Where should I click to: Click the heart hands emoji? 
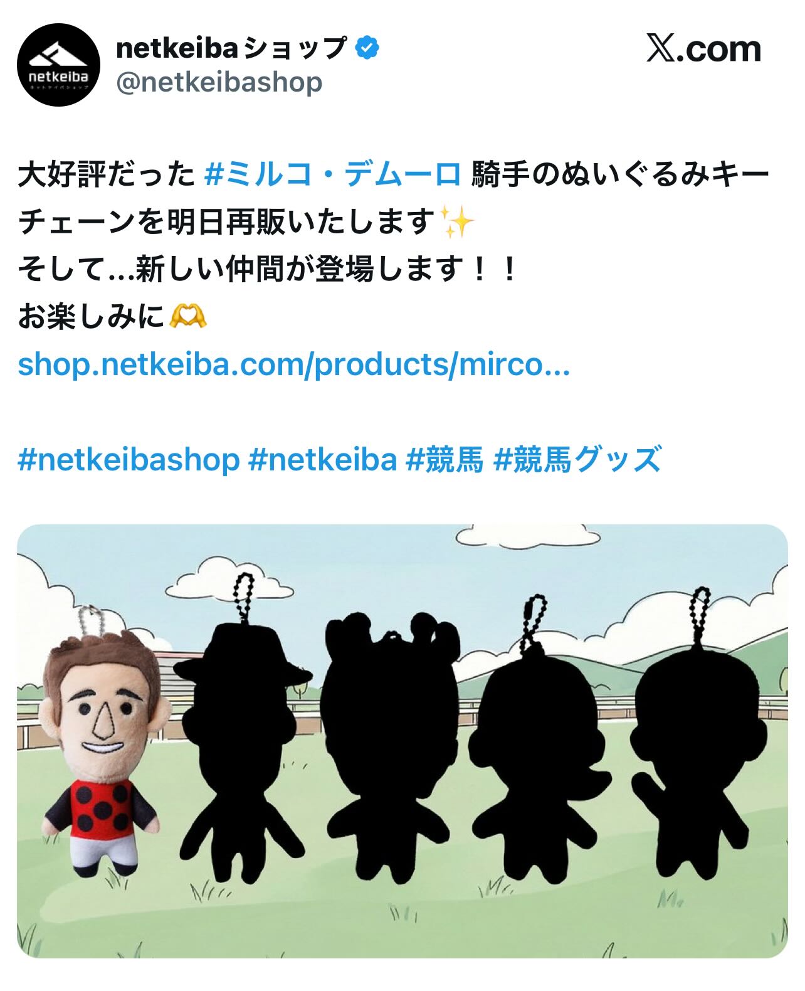point(188,317)
